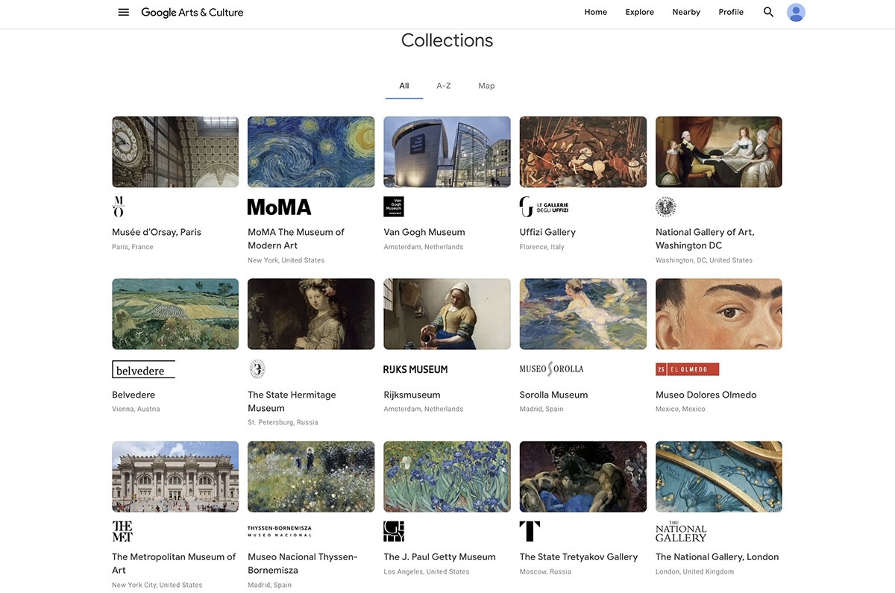This screenshot has width=895, height=593.
Task: Open The State Tretyakov Gallery title link
Action: pyautogui.click(x=579, y=556)
